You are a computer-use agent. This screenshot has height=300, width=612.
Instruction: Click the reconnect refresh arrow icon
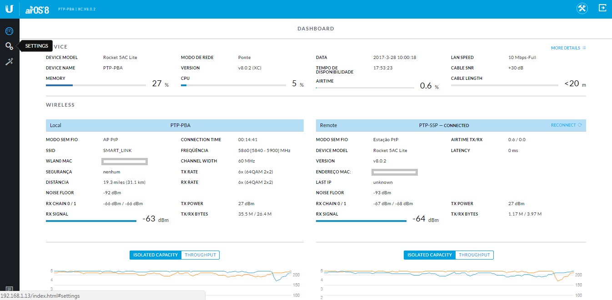580,125
